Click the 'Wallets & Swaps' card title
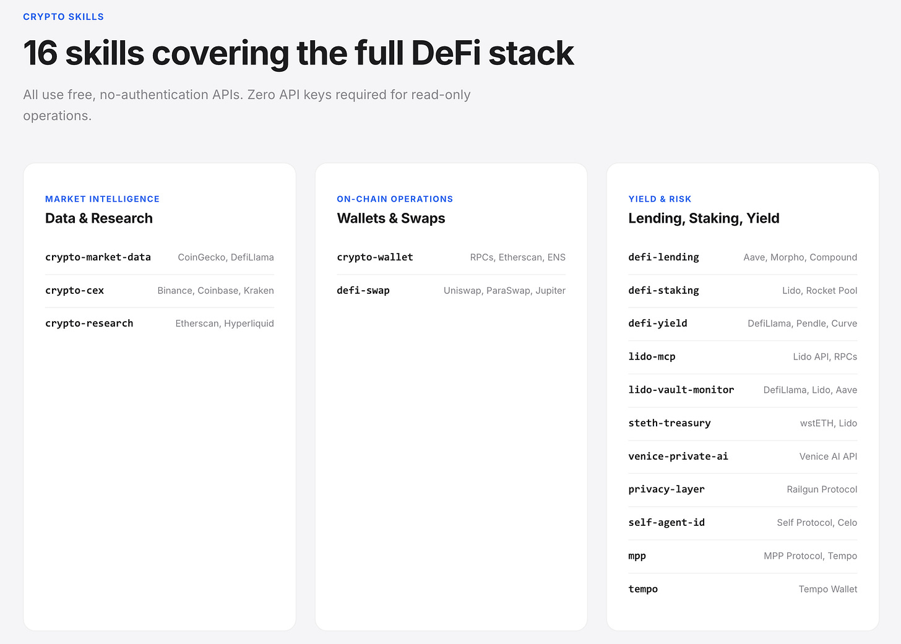Viewport: 901px width, 644px height. [x=391, y=218]
